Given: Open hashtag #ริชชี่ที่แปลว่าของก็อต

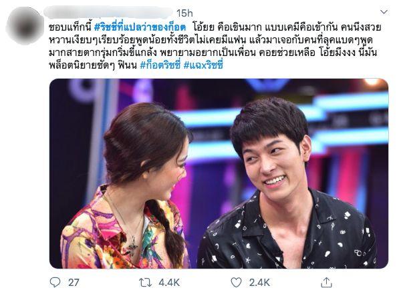Looking at the screenshot, I should point(140,27).
